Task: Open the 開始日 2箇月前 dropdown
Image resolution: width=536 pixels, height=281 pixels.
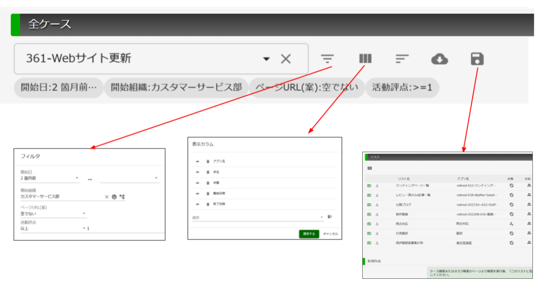Action: 50,178
